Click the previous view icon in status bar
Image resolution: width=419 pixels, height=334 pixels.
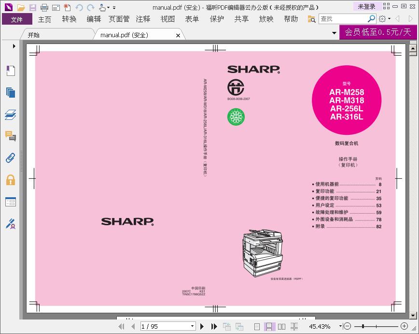[x=227, y=326]
